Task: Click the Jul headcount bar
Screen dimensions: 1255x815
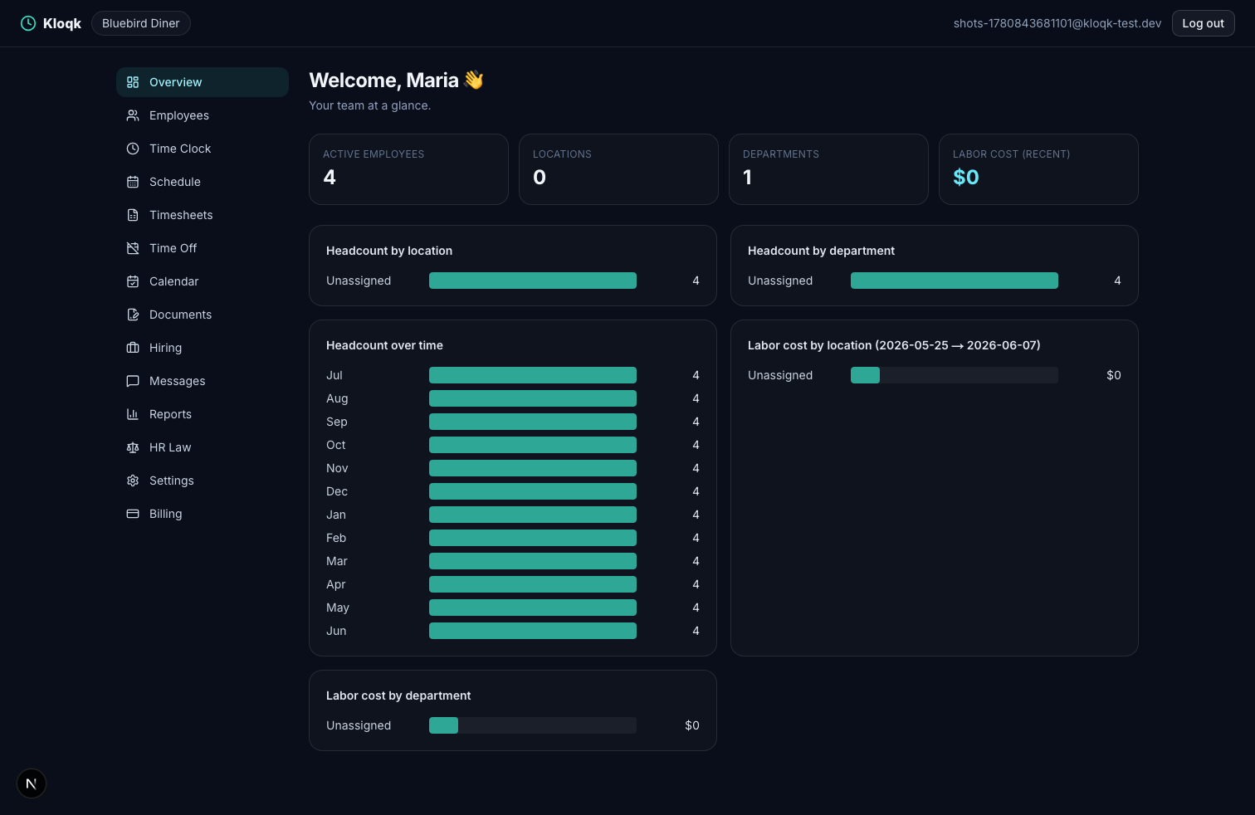Action: [533, 375]
